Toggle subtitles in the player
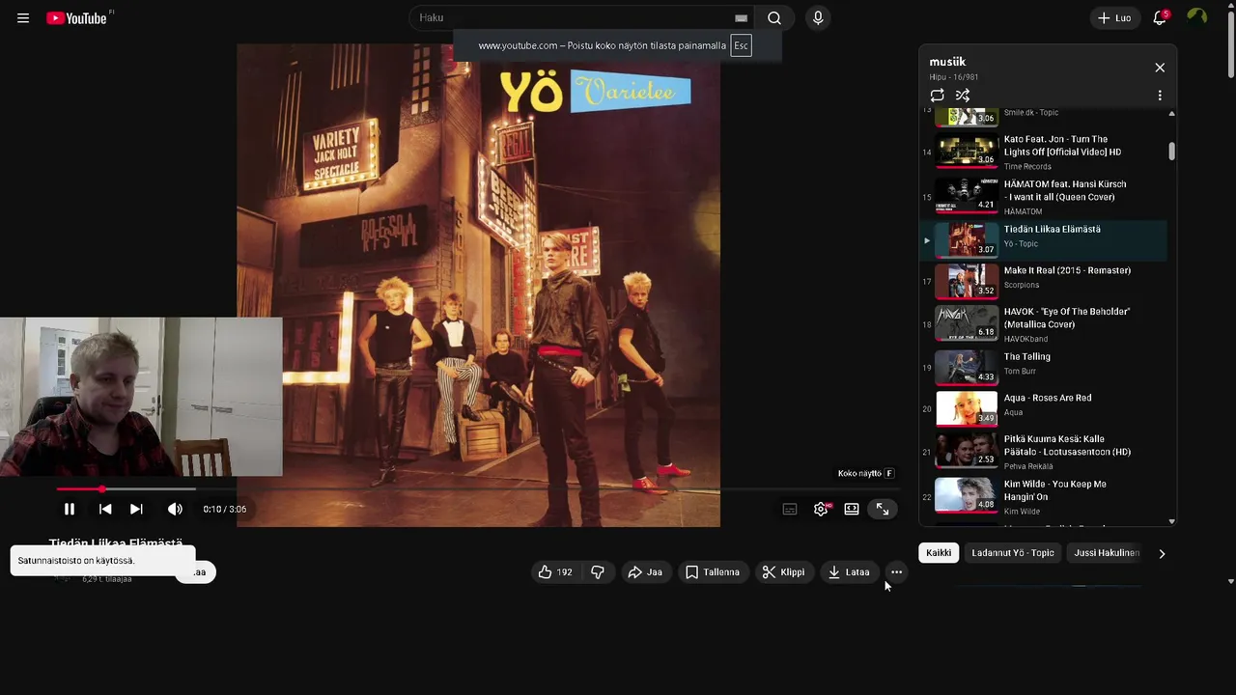Image resolution: width=1236 pixels, height=695 pixels. pos(790,509)
